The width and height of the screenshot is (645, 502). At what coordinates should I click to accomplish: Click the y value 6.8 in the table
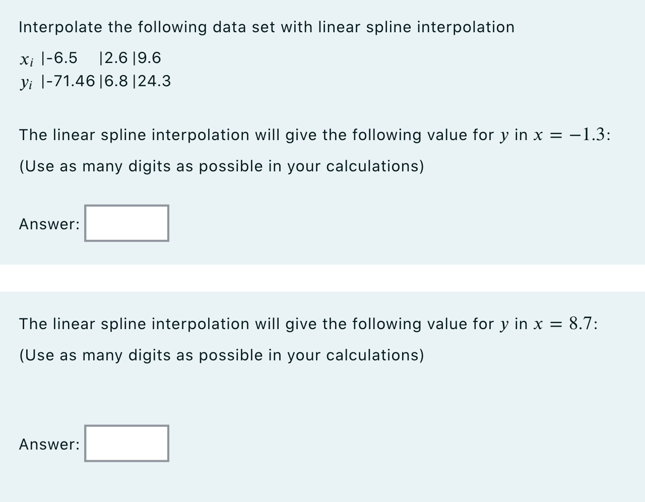point(116,81)
